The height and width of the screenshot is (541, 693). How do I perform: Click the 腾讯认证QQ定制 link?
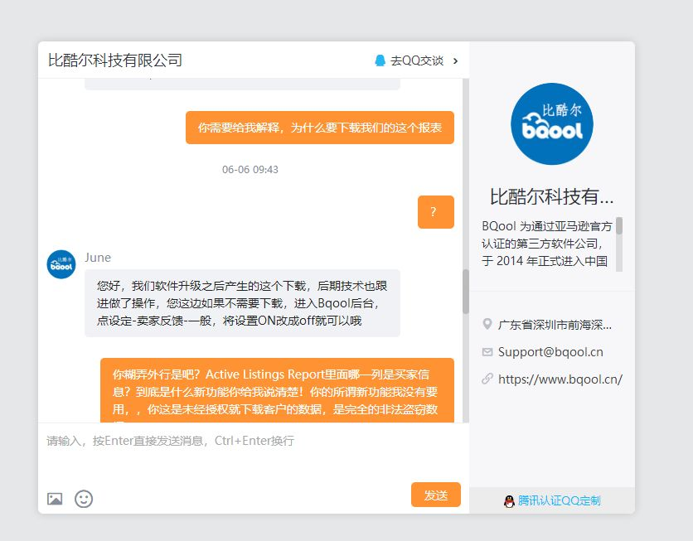pos(559,501)
